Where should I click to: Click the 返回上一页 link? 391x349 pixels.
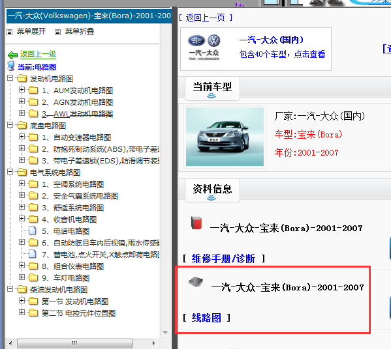[206, 18]
